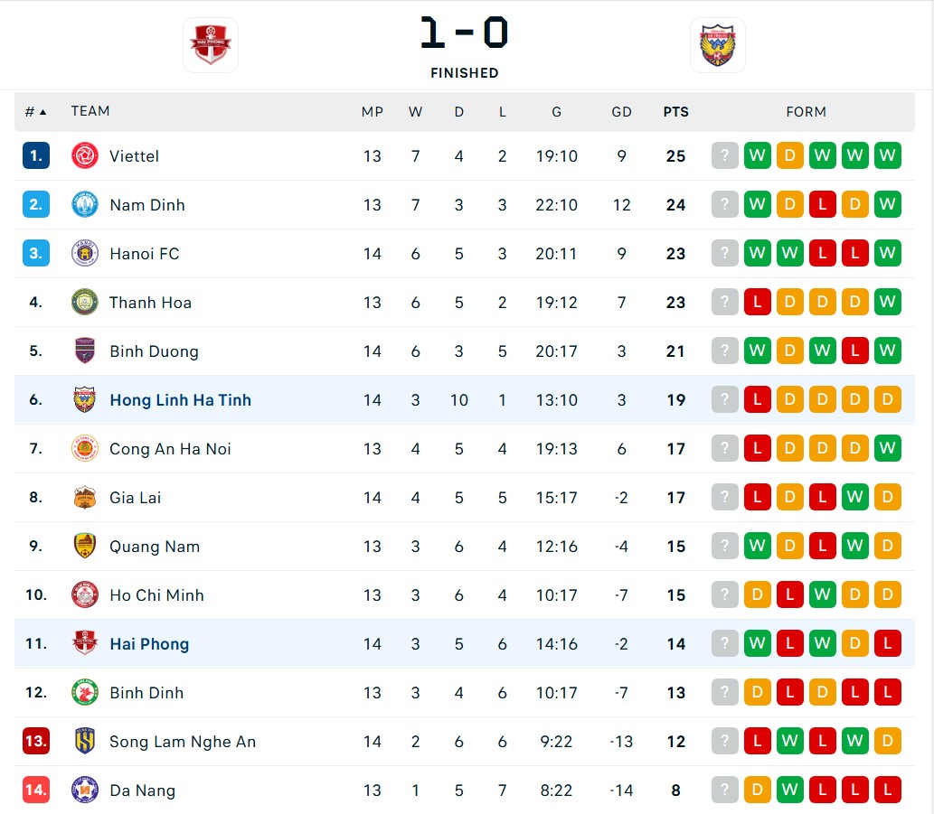Sort standings by PTS column header
Image resolution: width=934 pixels, height=814 pixels.
pyautogui.click(x=675, y=112)
